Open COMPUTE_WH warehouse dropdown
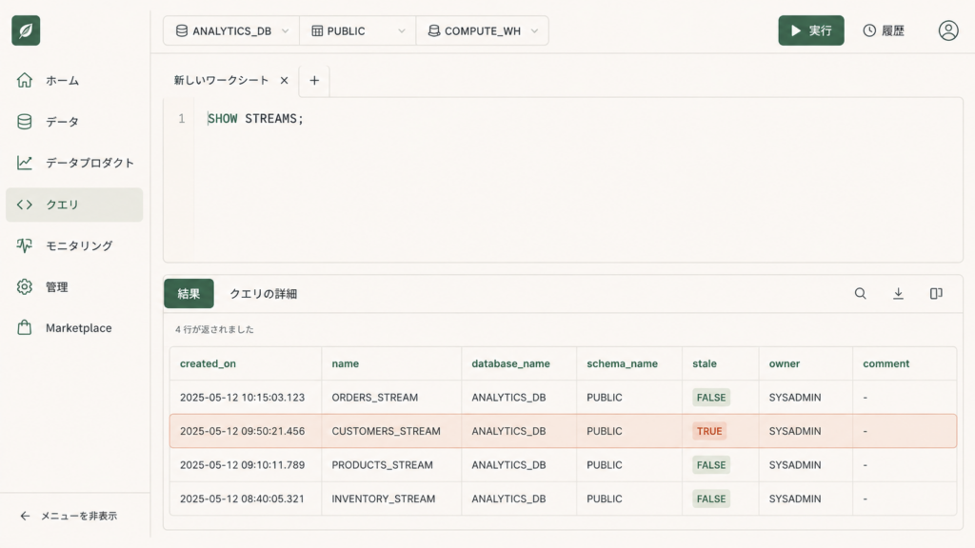 point(483,30)
